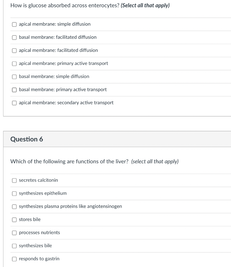Check the 'secretes calcitonin' checkbox
Viewport: 231px width, 267px height.
tap(14, 180)
